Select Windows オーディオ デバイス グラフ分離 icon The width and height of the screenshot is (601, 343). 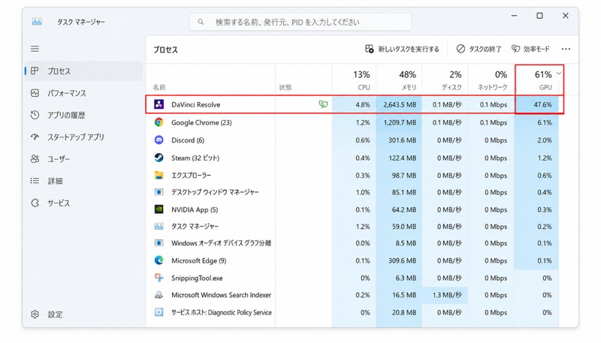pos(159,243)
